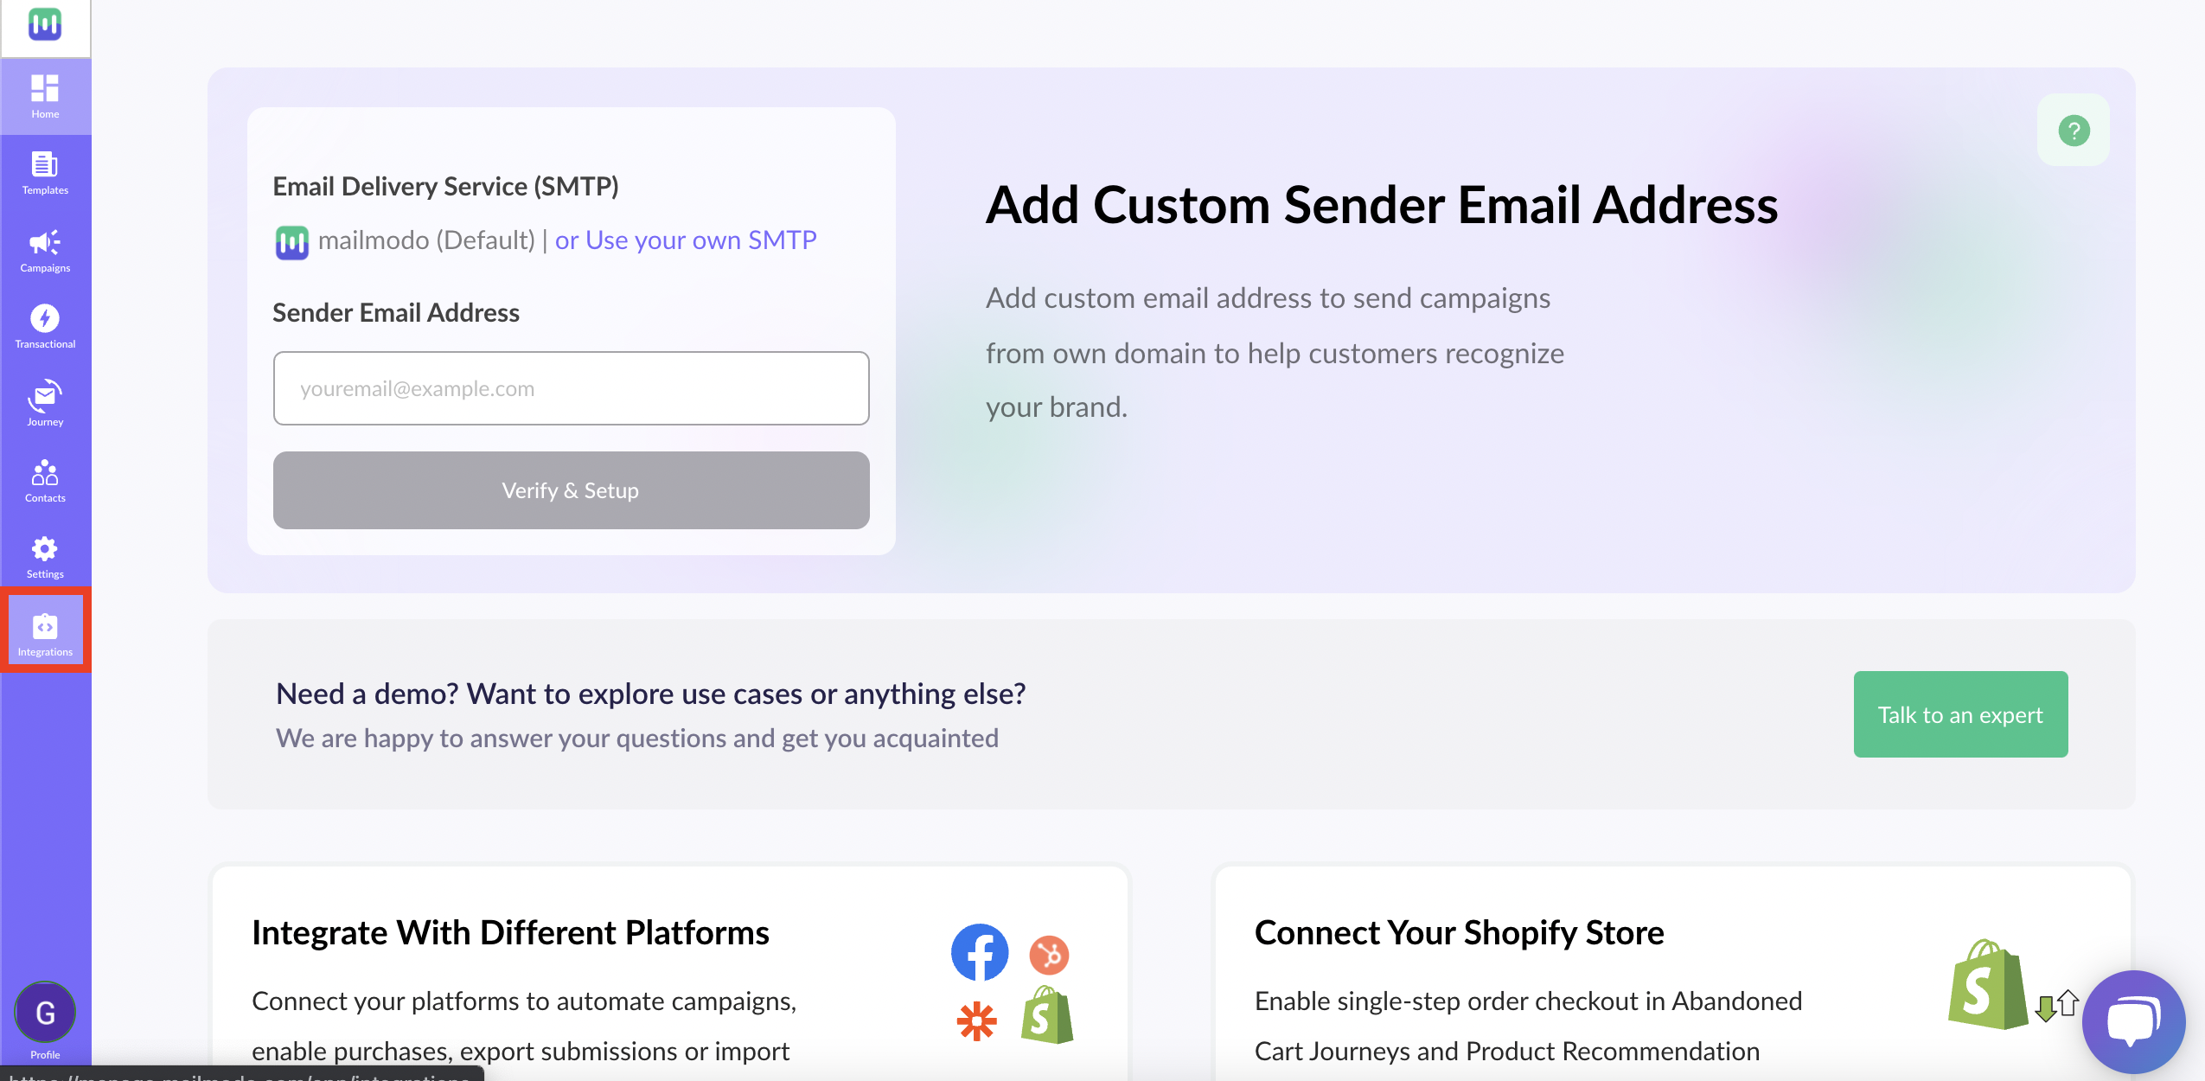Click inside Sender Email Address field

click(x=570, y=388)
